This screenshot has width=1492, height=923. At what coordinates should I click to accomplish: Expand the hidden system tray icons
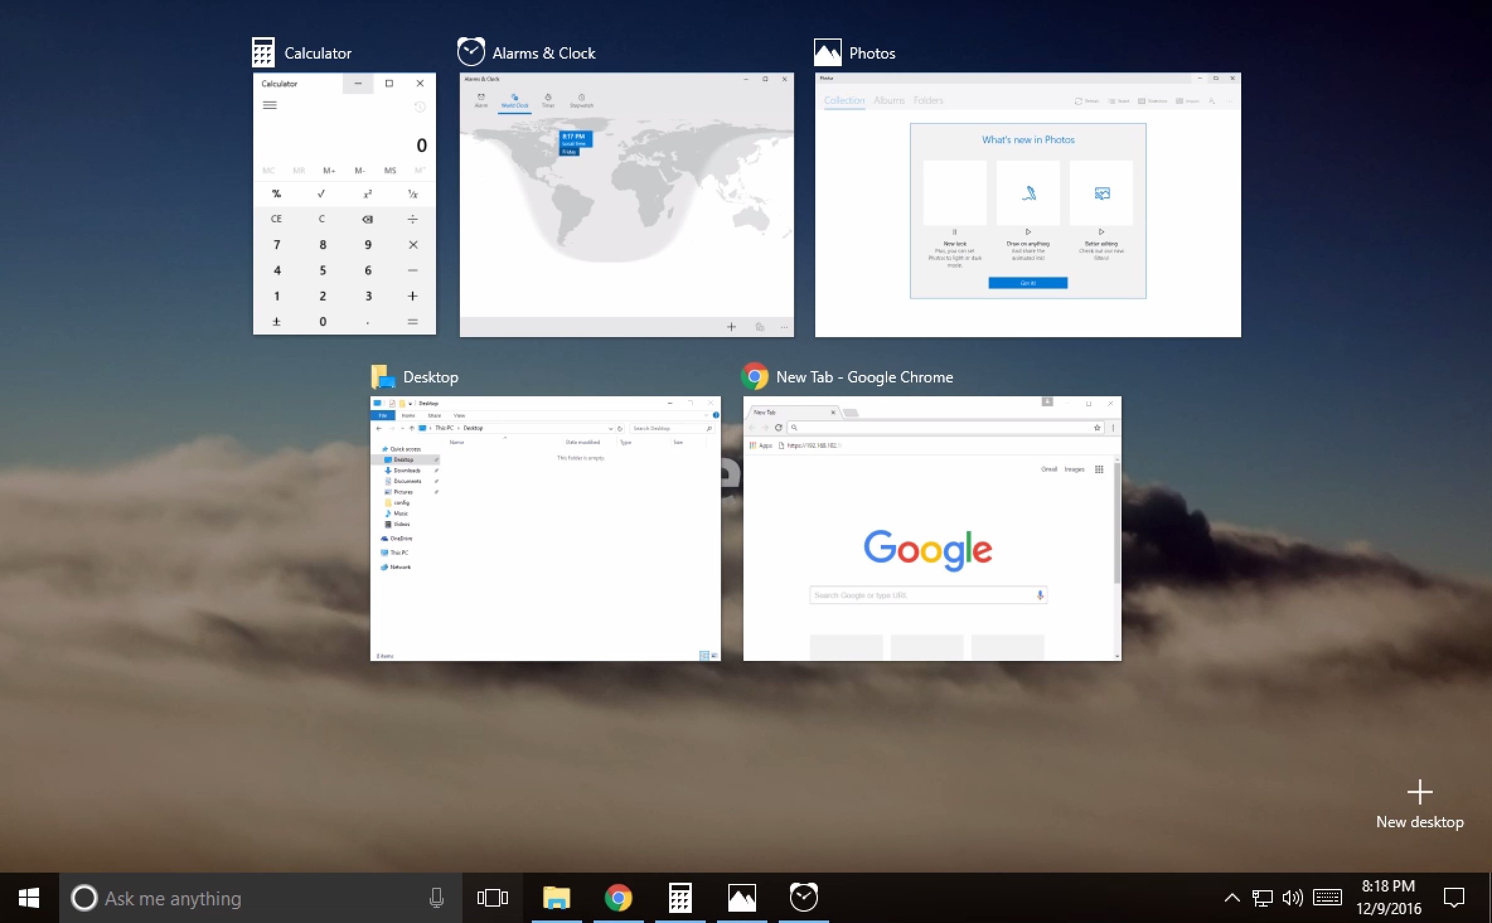1232,898
